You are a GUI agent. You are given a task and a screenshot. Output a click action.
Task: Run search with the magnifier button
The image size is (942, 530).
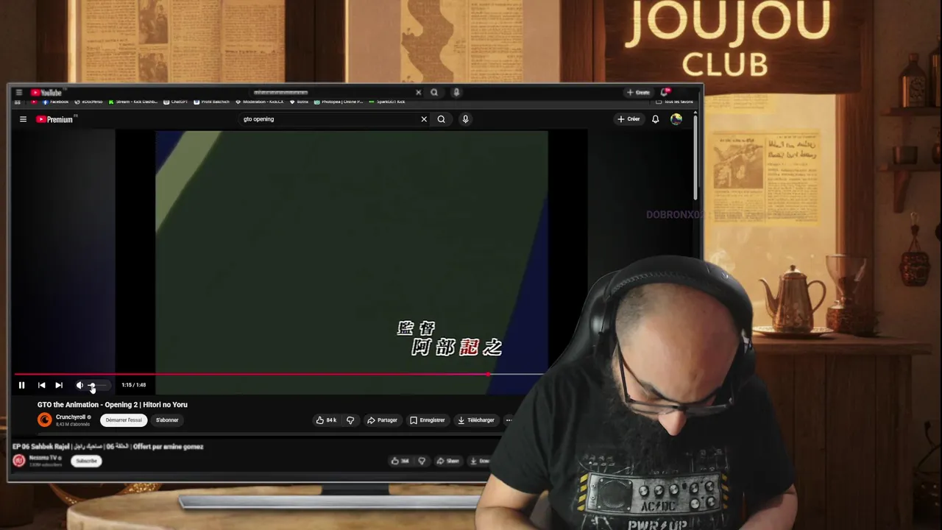click(x=441, y=119)
